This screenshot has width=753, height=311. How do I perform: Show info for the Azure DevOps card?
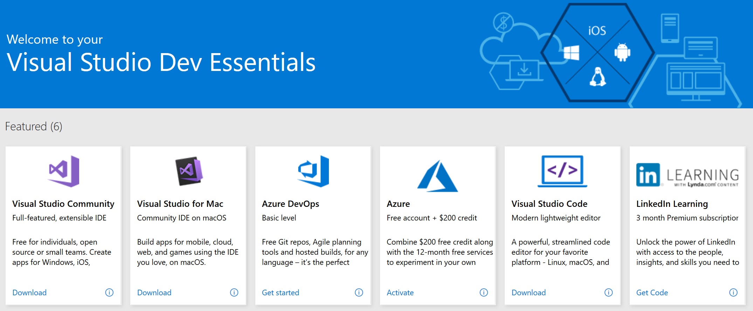(x=359, y=292)
